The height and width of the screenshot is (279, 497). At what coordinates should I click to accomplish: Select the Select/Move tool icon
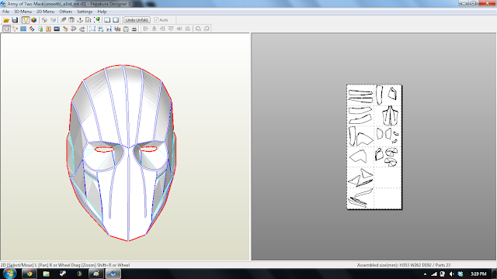point(6,29)
